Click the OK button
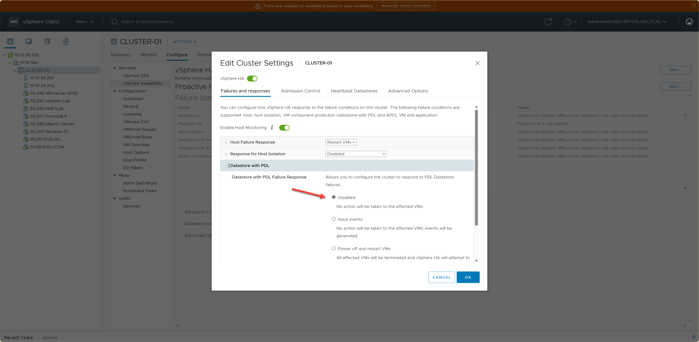This screenshot has height=342, width=699. (468, 277)
